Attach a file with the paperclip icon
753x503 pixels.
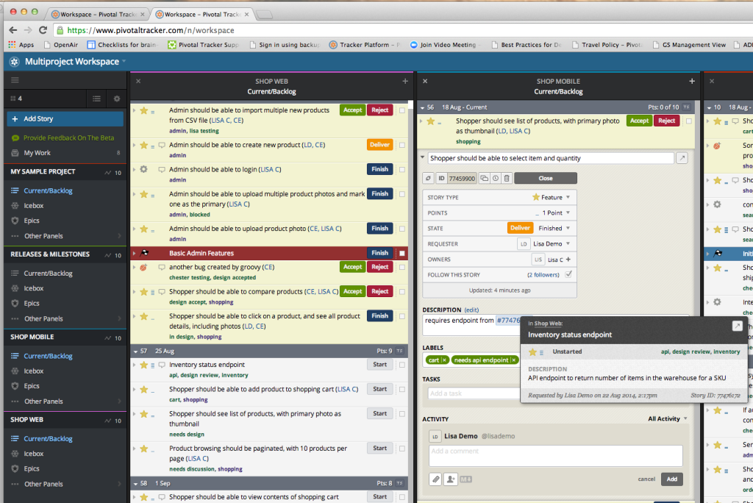pyautogui.click(x=435, y=479)
